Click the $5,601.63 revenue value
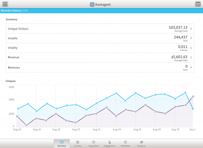This screenshot has width=203, height=148. click(179, 57)
